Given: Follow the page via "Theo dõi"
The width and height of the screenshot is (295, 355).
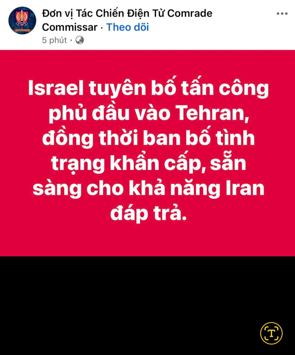Looking at the screenshot, I should [127, 27].
